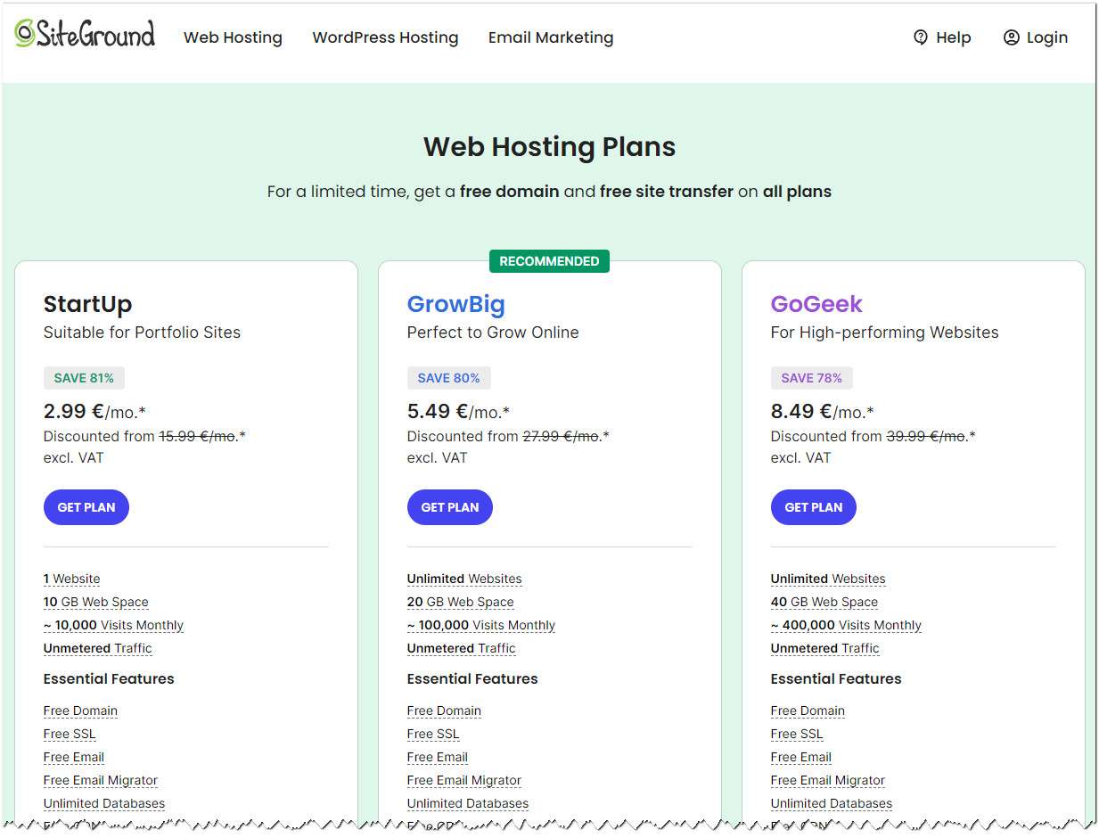The image size is (1099, 838).
Task: Click 'Unlimited Databases' in the StartUp plan
Action: click(x=104, y=803)
